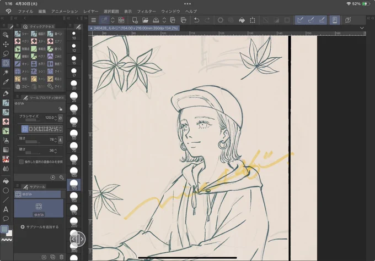Image resolution: width=375 pixels, height=261 pixels.
Task: Click サブツールを追加する button
Action: click(40, 227)
